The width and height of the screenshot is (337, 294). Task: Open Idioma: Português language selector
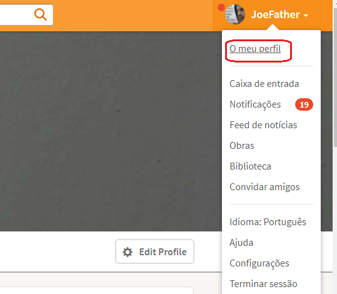click(x=268, y=222)
